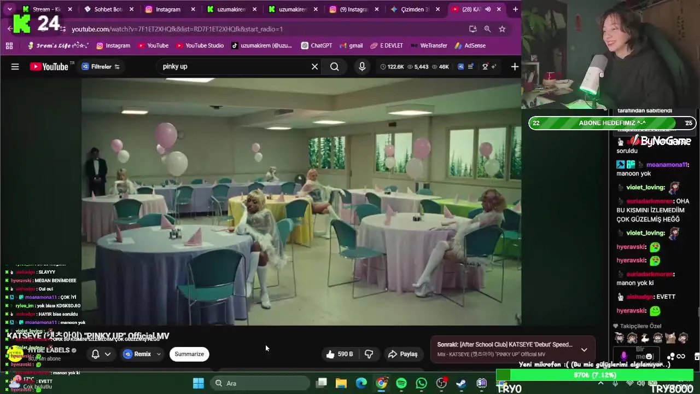Run search with the magnifier button

coord(335,67)
